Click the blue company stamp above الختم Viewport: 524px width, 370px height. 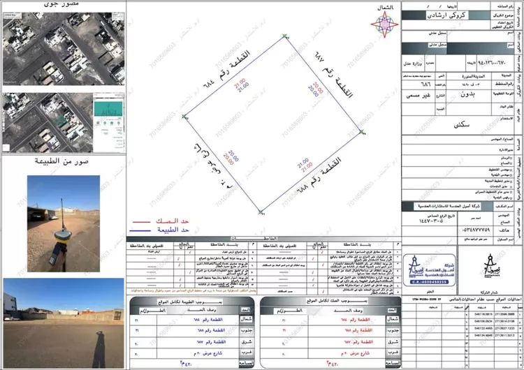coord(429,269)
